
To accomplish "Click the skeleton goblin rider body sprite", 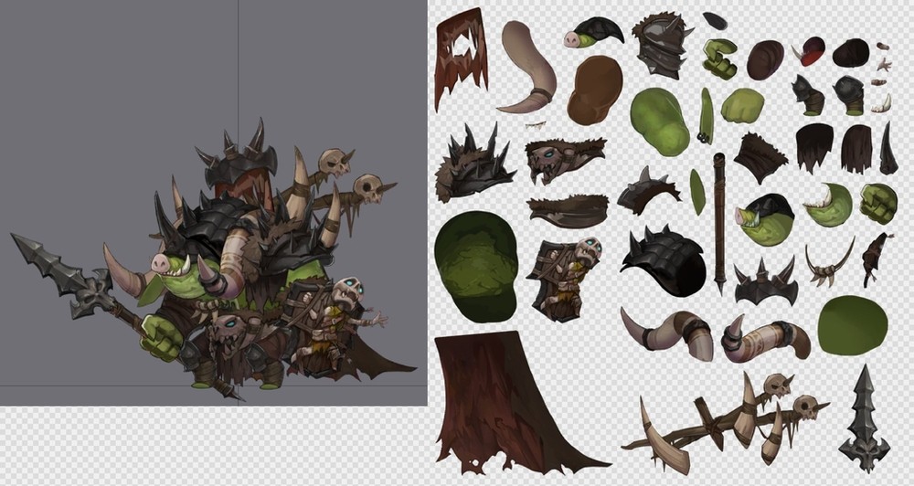I will click(x=564, y=278).
